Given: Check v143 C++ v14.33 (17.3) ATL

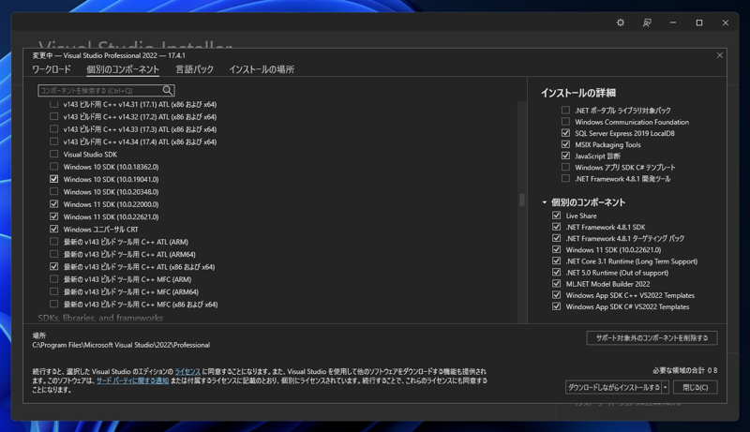Looking at the screenshot, I should (x=53, y=129).
